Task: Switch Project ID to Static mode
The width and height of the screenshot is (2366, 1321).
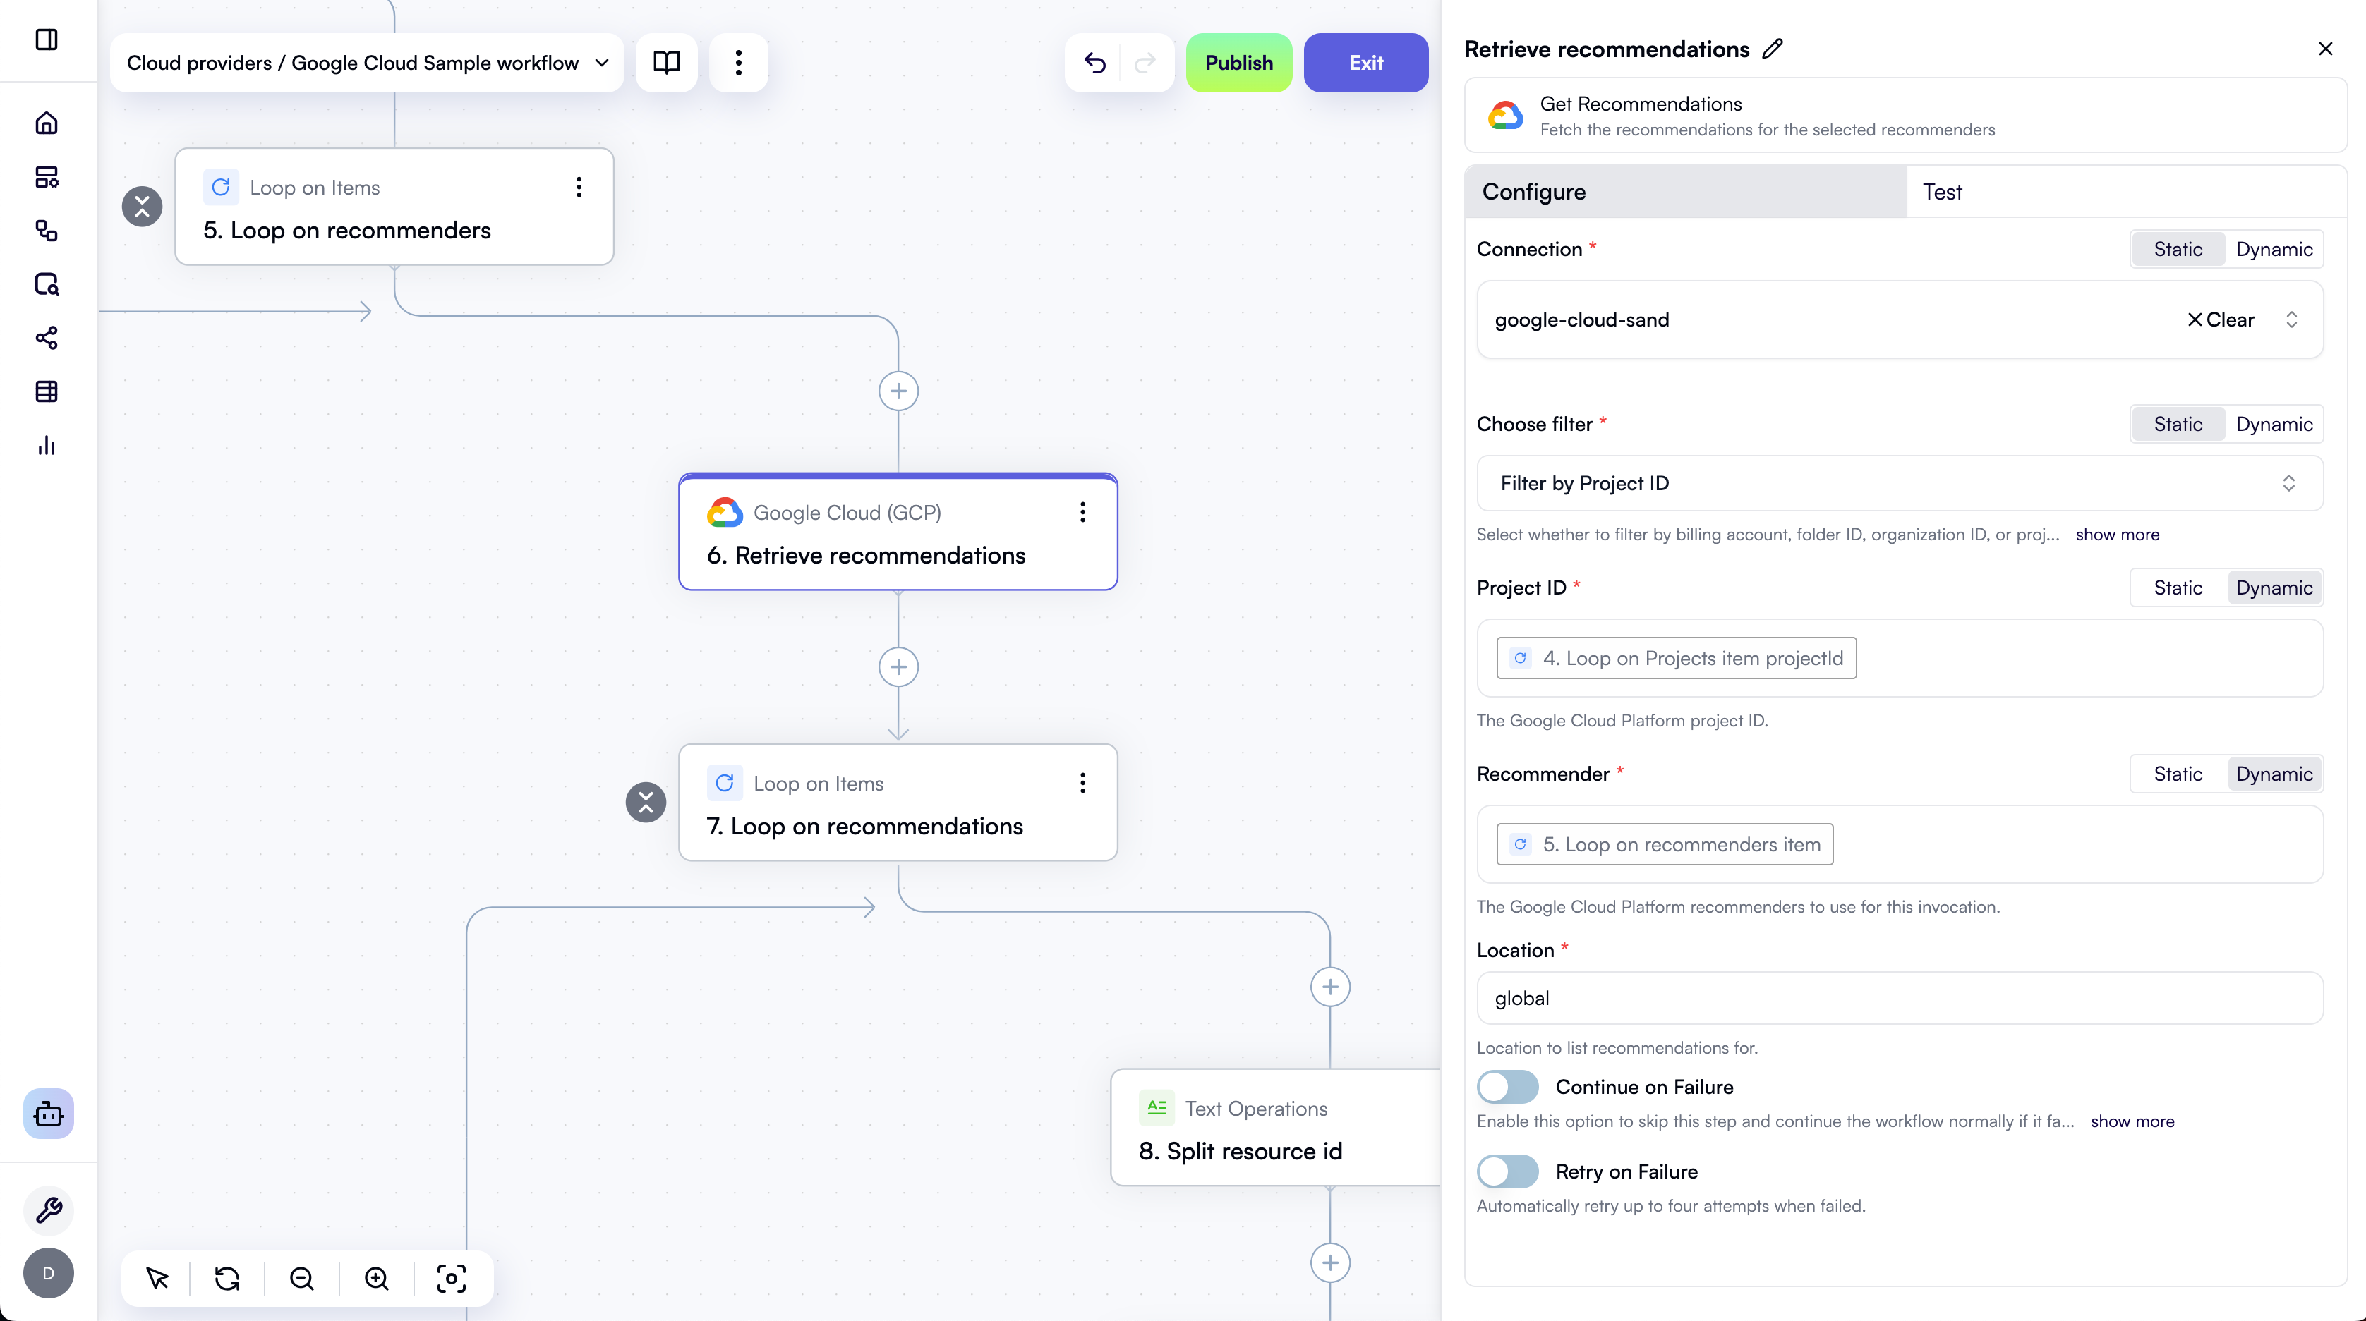Action: 2178,588
